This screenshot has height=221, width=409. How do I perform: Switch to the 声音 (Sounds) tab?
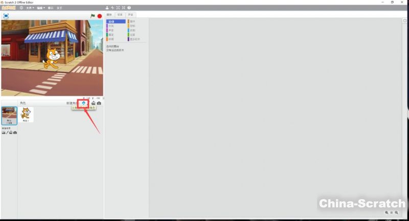click(x=131, y=15)
